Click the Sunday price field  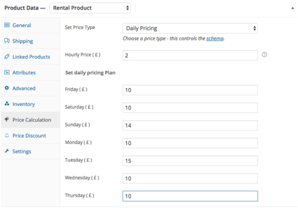pyautogui.click(x=190, y=125)
